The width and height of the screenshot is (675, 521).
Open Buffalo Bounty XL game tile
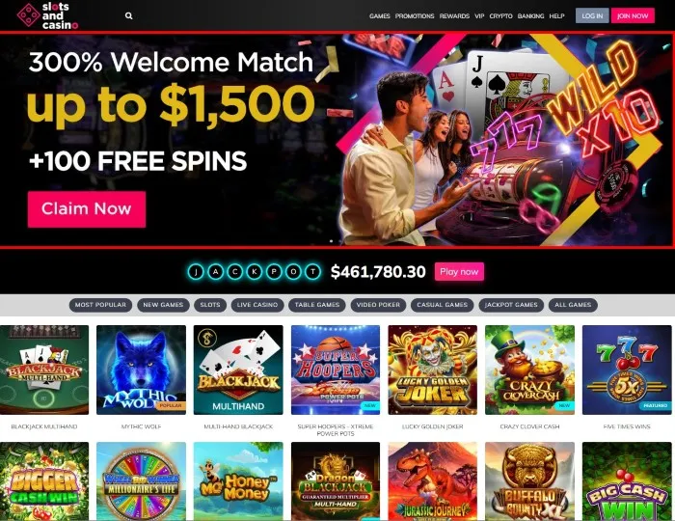pyautogui.click(x=529, y=481)
